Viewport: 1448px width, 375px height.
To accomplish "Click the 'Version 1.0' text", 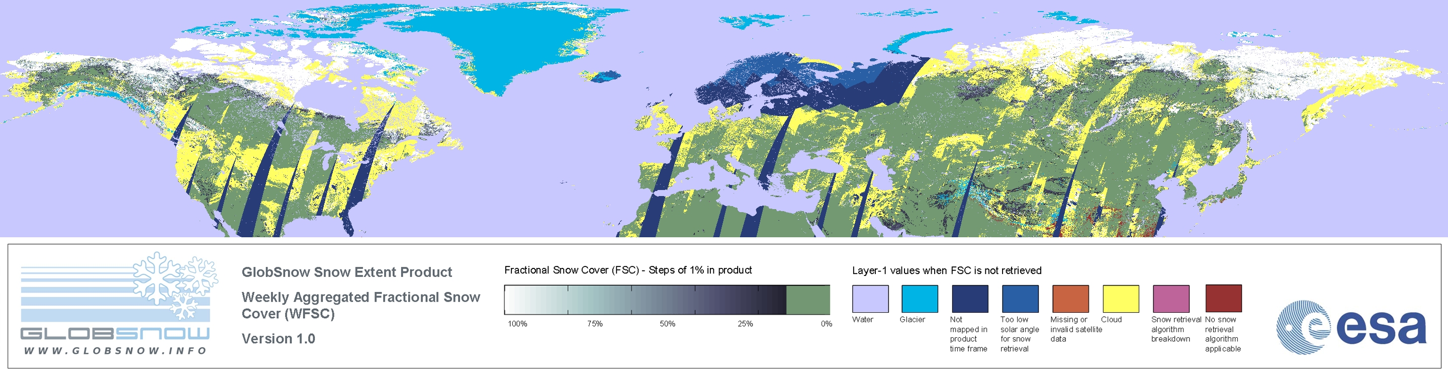I will click(278, 338).
